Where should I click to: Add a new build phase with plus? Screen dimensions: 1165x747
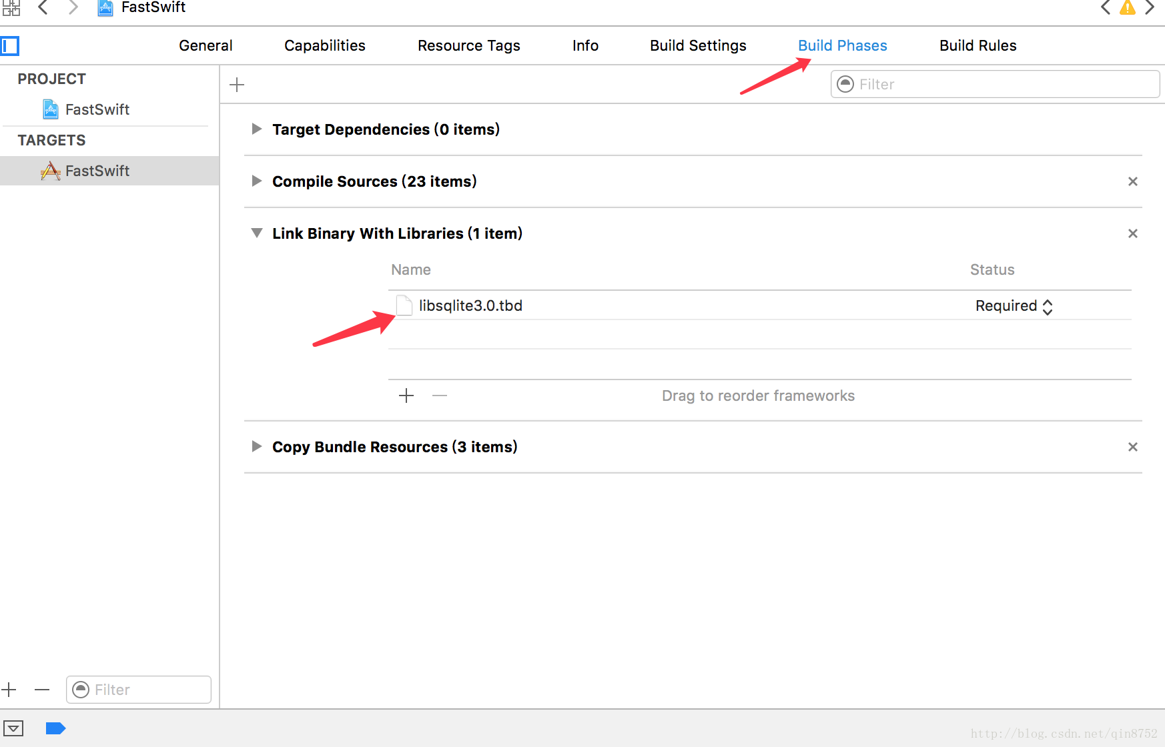pyautogui.click(x=237, y=85)
